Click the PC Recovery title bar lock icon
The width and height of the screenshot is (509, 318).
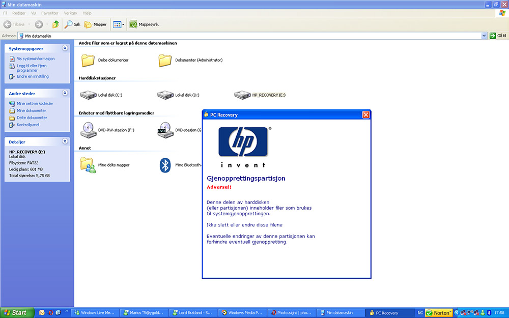(206, 114)
